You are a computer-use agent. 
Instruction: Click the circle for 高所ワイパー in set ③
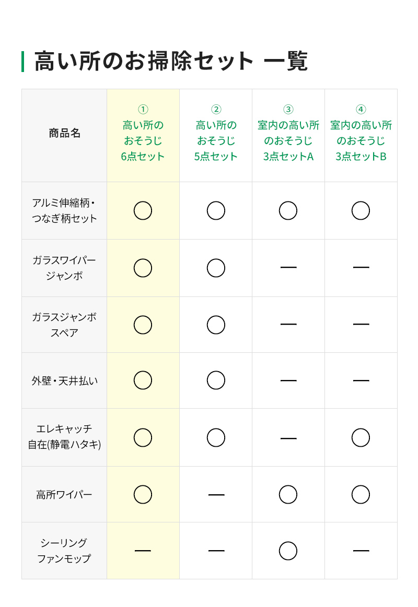coord(288,494)
